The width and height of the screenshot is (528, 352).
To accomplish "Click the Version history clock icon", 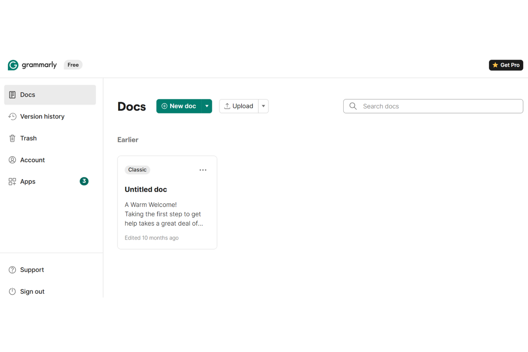I will pos(12,117).
